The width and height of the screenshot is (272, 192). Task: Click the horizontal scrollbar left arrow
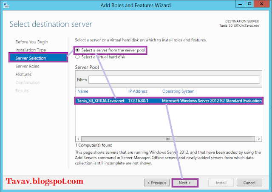tap(78, 139)
